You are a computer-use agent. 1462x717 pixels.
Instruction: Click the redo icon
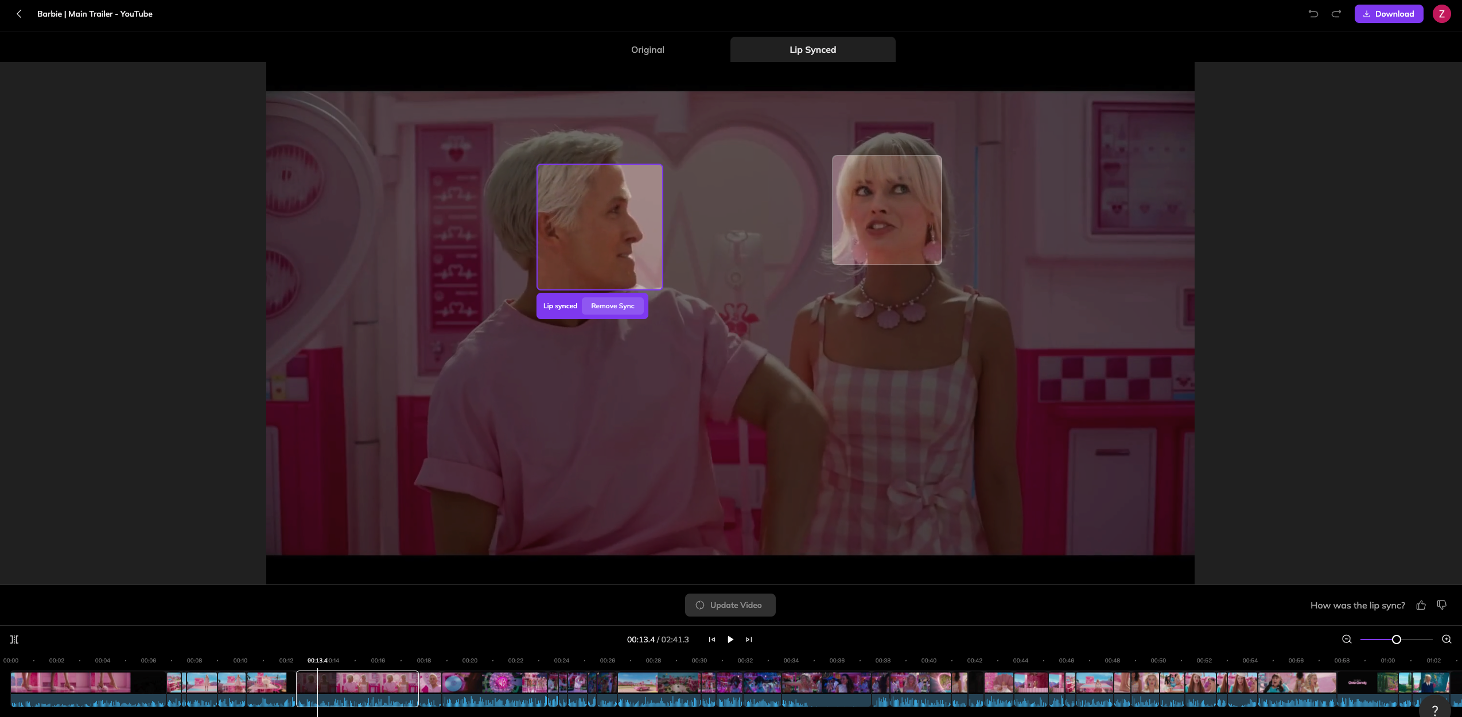pos(1336,13)
